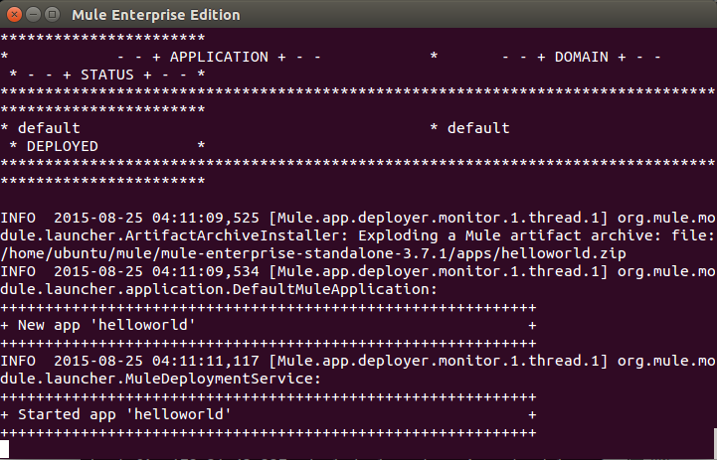Click 'default' under the DOMAIN column
This screenshot has height=460, width=717.
pyautogui.click(x=478, y=128)
